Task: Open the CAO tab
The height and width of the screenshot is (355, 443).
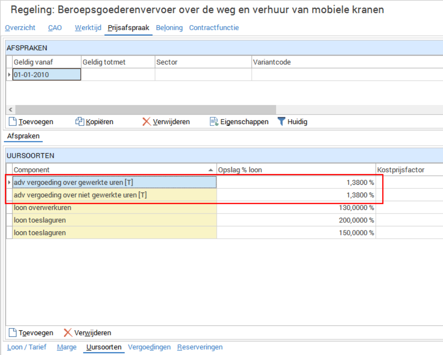Action: (x=55, y=28)
